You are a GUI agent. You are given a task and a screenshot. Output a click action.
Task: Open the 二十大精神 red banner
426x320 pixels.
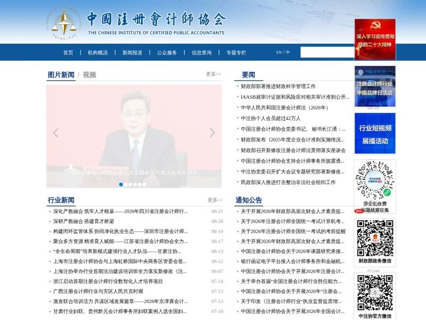(375, 39)
